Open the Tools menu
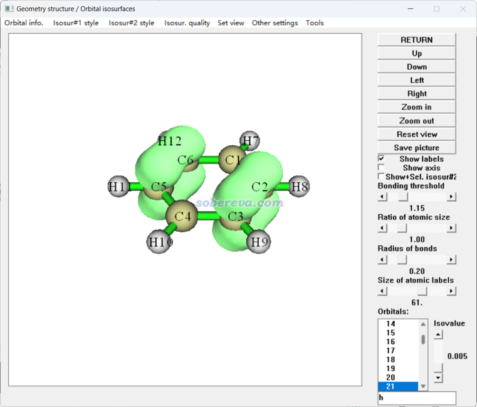The width and height of the screenshot is (477, 407). (x=315, y=23)
